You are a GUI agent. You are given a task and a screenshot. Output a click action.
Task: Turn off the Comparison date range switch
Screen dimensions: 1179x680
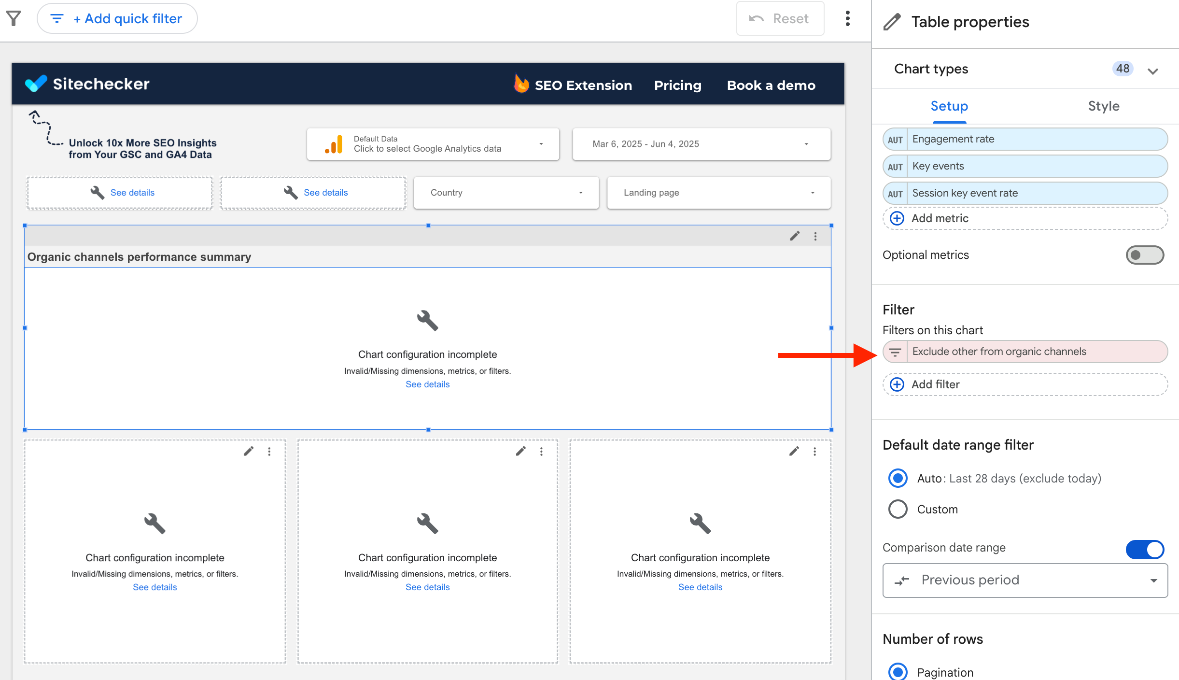1144,549
